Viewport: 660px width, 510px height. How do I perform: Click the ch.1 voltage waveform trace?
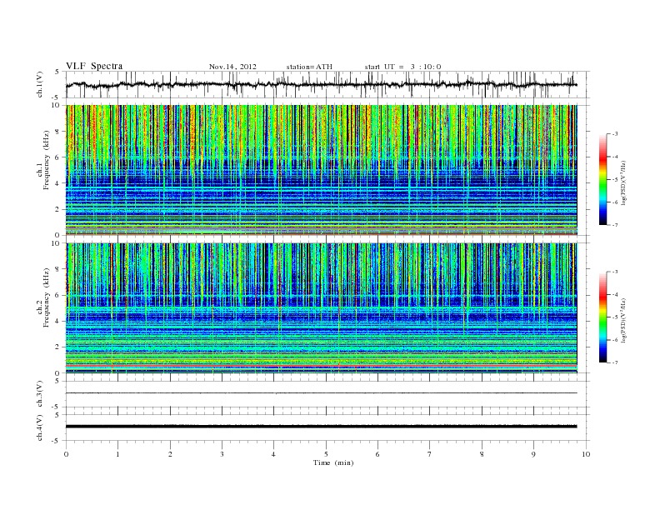pyautogui.click(x=322, y=84)
